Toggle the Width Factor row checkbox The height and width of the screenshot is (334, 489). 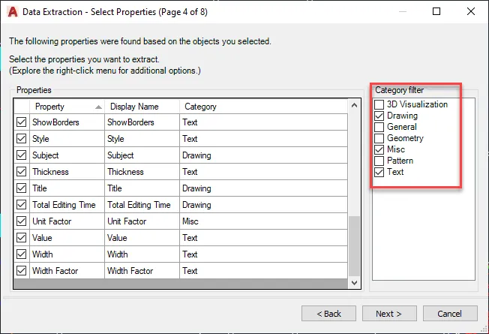pyautogui.click(x=21, y=271)
